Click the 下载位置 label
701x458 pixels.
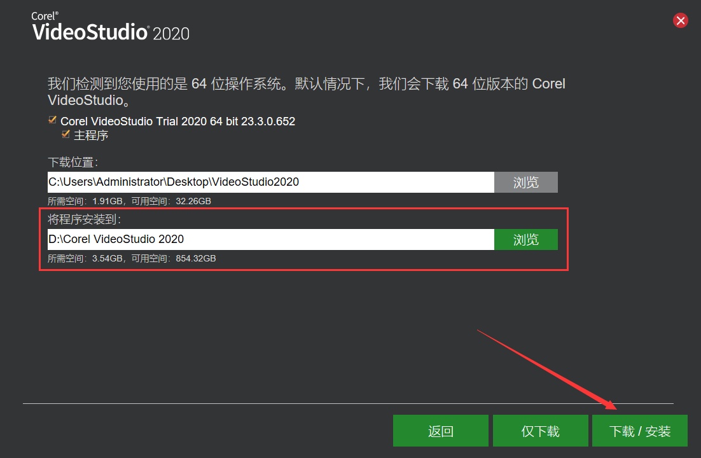coord(73,163)
